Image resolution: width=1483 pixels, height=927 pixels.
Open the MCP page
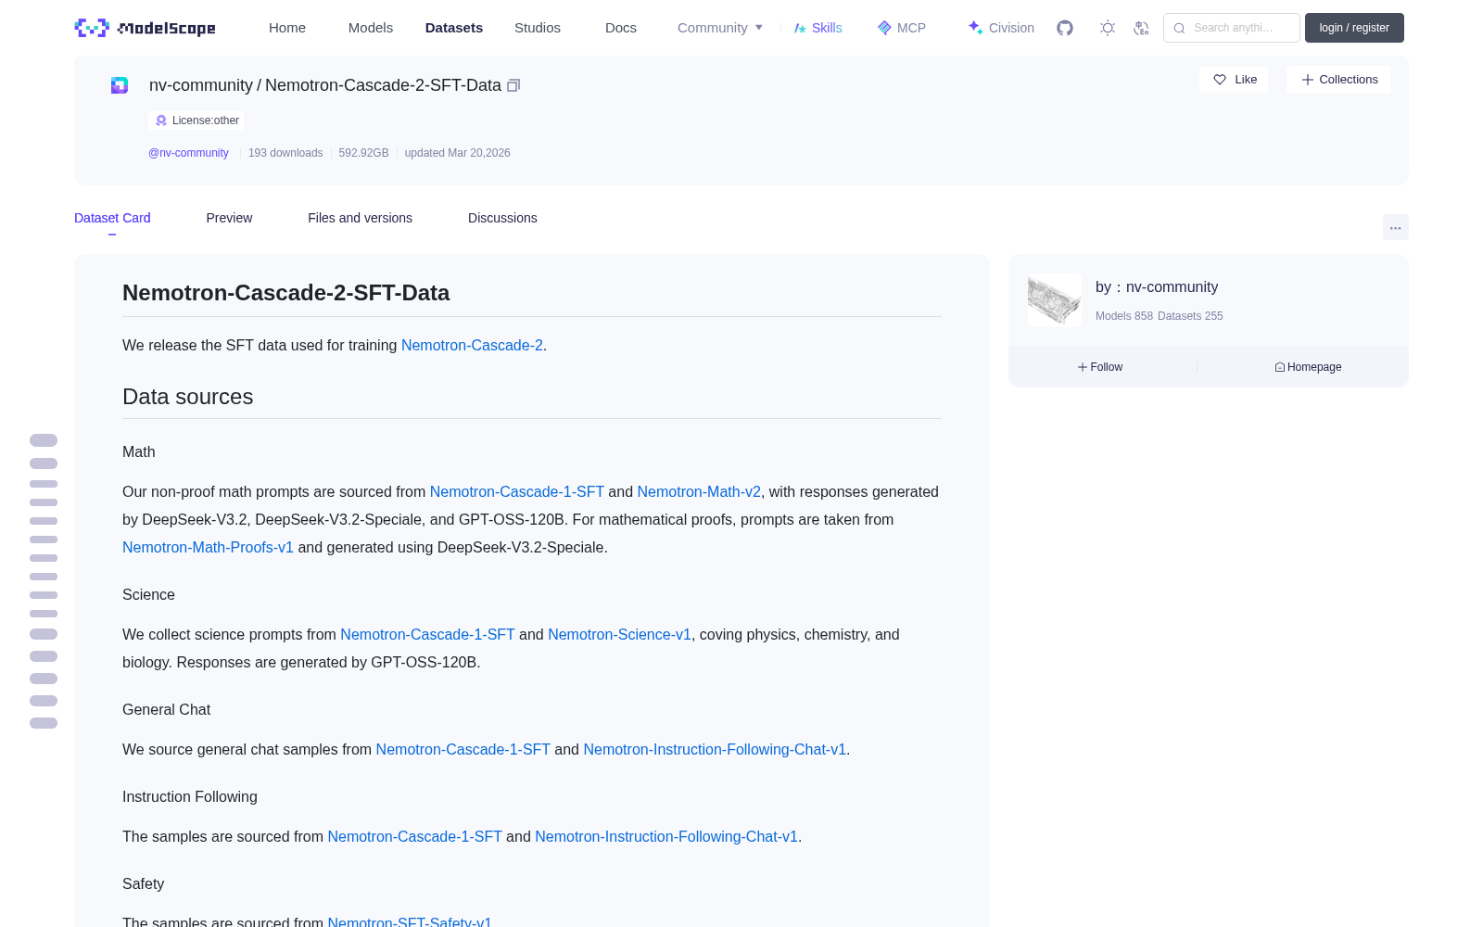coord(901,28)
